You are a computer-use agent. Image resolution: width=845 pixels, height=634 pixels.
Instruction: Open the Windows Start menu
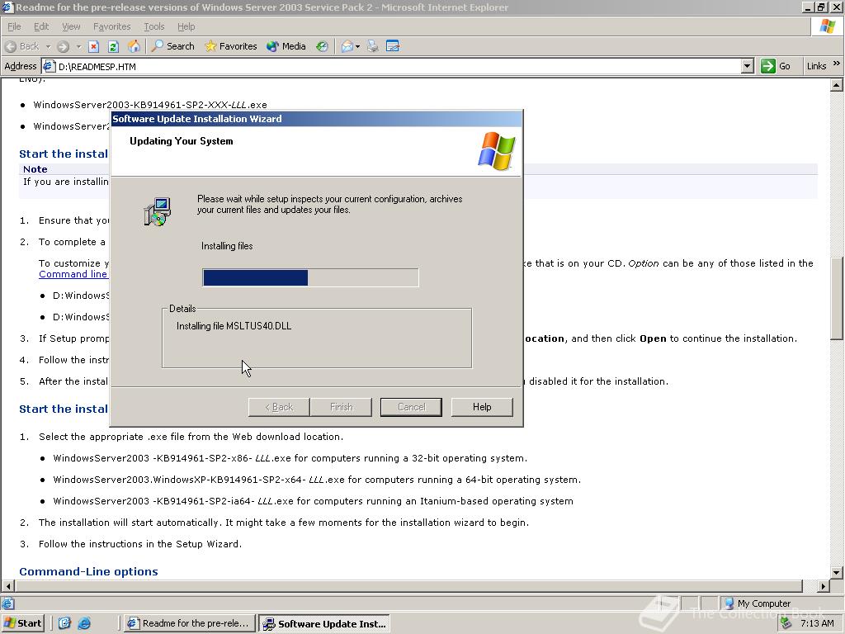pos(22,623)
